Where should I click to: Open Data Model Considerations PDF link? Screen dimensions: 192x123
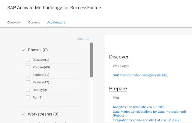[x=149, y=112]
